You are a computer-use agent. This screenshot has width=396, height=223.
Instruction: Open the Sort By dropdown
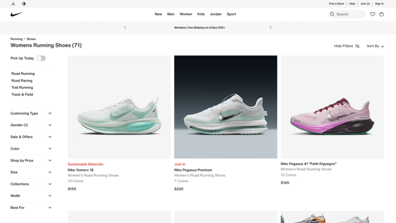point(375,46)
